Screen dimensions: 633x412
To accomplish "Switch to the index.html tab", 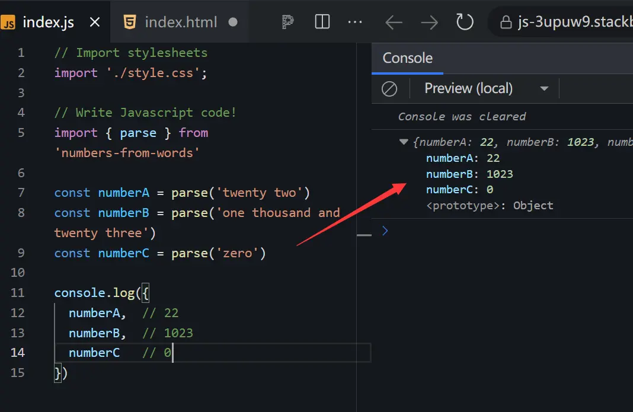I will tap(181, 23).
